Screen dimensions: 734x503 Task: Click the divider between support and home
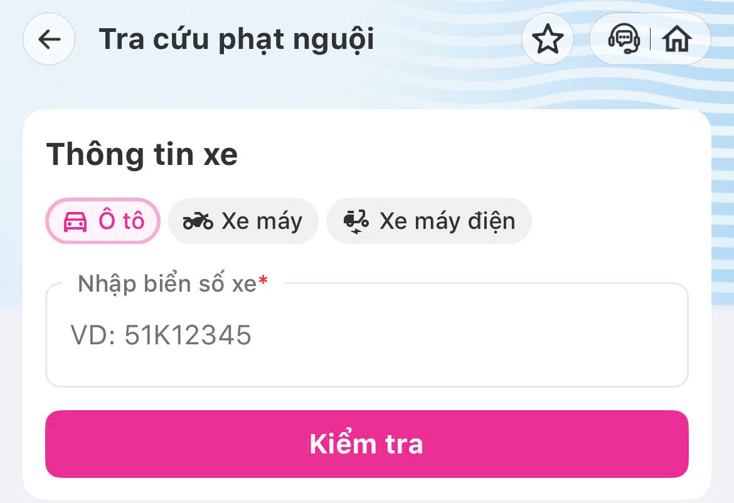coord(651,40)
